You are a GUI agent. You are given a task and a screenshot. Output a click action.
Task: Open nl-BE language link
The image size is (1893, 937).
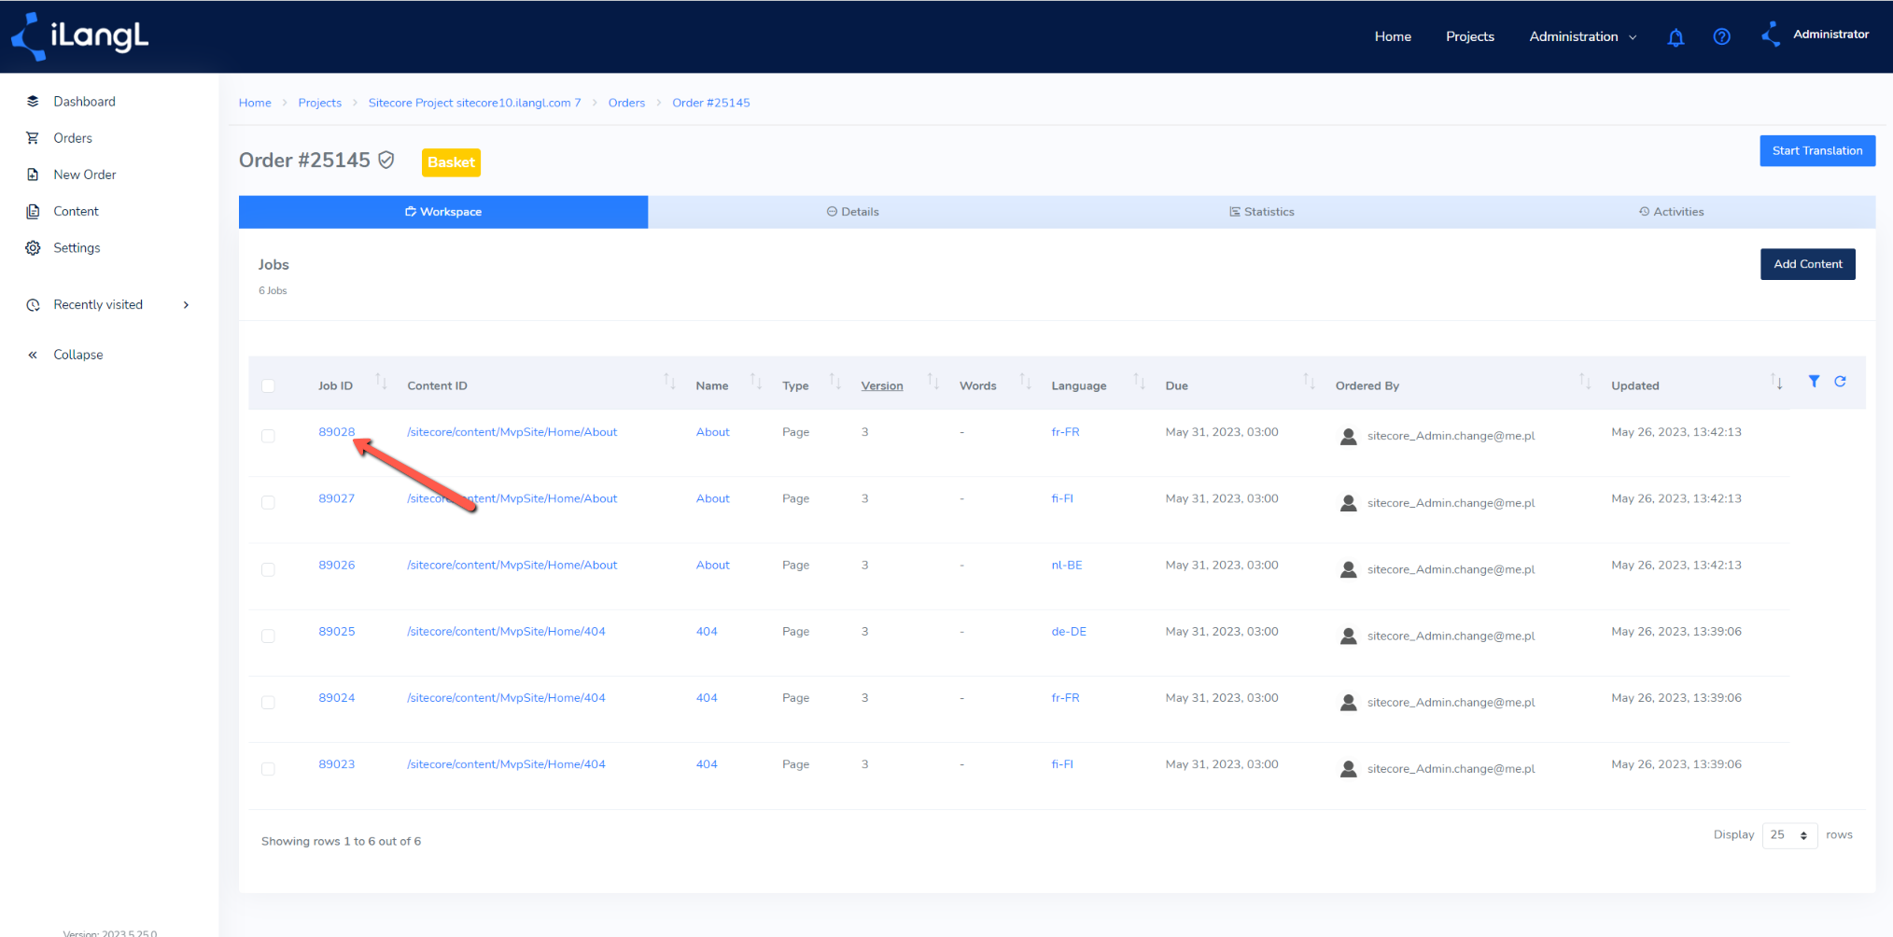click(1067, 566)
